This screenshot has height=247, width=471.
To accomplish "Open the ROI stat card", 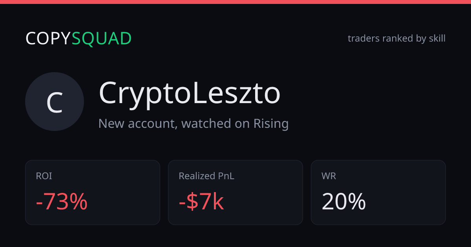I will (x=93, y=193).
